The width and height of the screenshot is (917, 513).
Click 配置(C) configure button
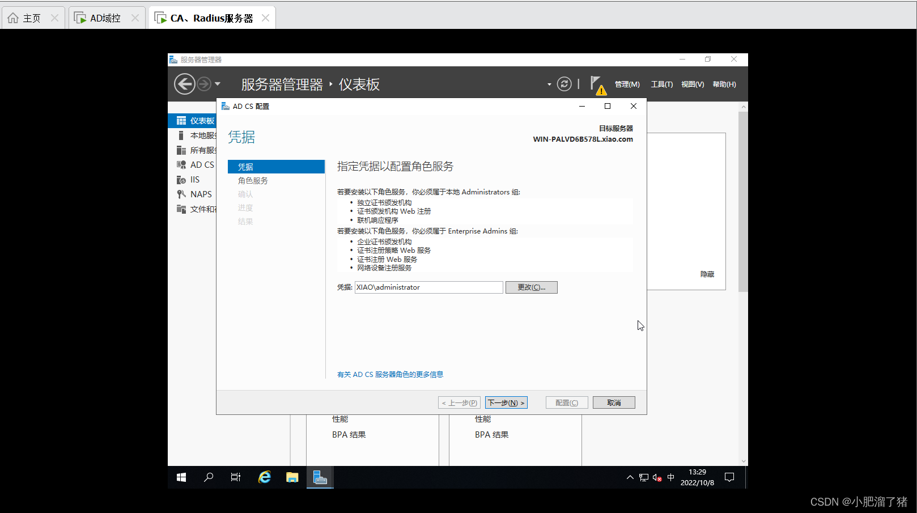click(x=567, y=402)
